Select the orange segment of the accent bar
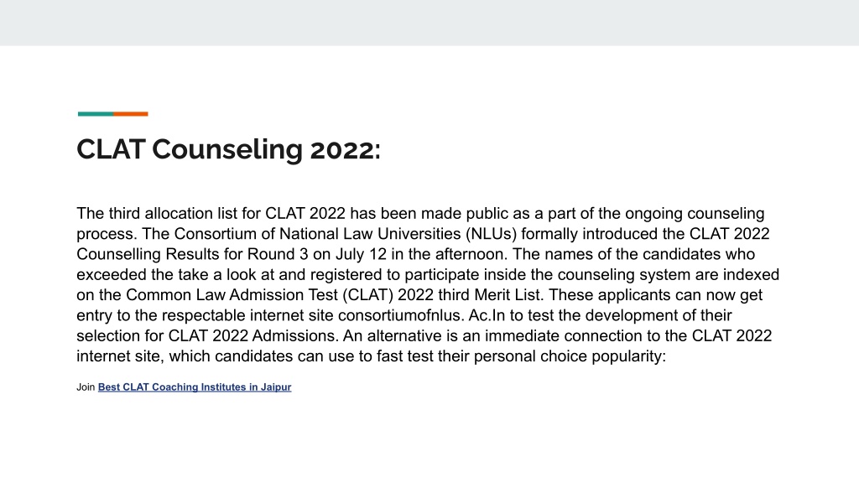 click(x=130, y=114)
